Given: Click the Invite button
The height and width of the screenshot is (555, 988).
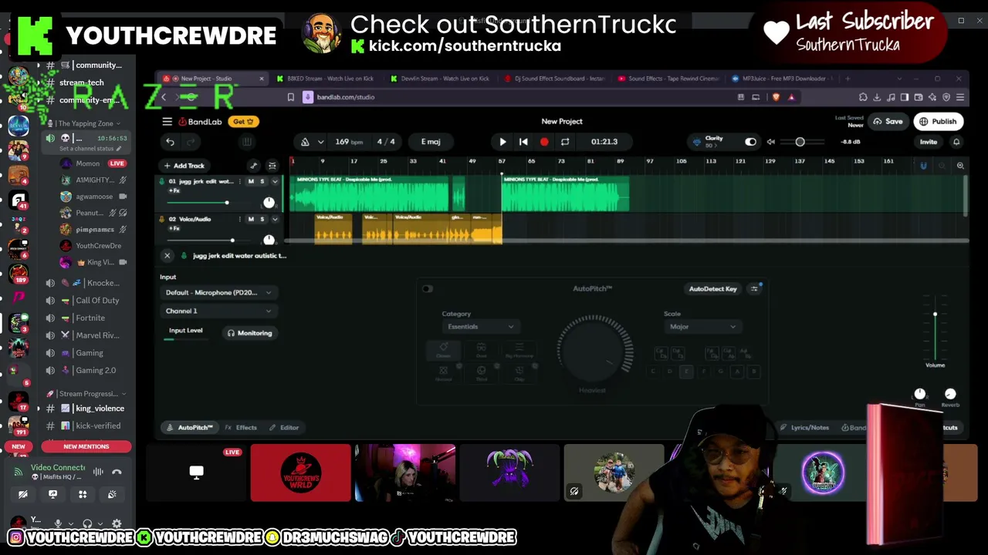Looking at the screenshot, I should [928, 142].
